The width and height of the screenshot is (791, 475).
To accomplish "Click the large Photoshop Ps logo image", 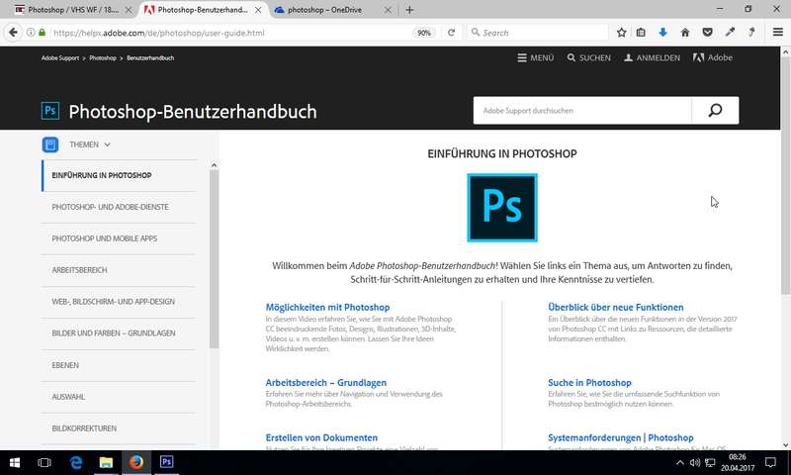I will pyautogui.click(x=502, y=208).
